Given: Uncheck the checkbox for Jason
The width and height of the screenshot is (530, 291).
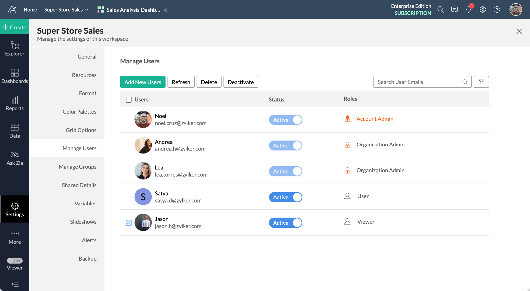Looking at the screenshot, I should pyautogui.click(x=129, y=223).
